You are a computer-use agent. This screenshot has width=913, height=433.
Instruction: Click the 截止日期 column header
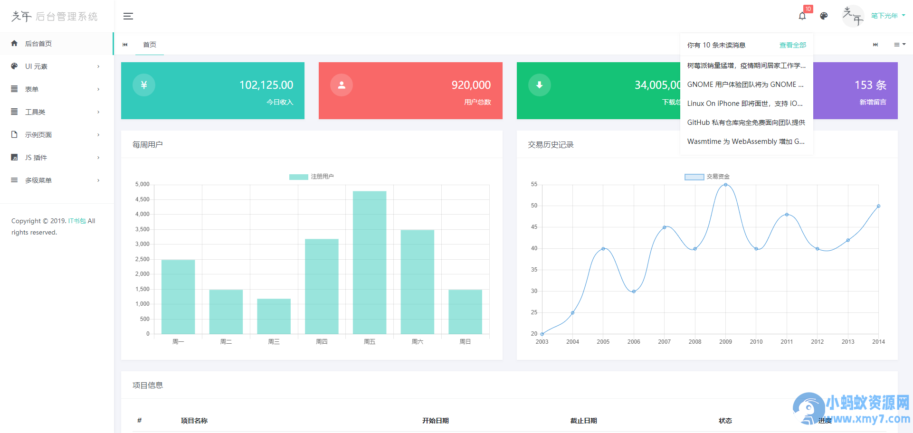tap(584, 421)
